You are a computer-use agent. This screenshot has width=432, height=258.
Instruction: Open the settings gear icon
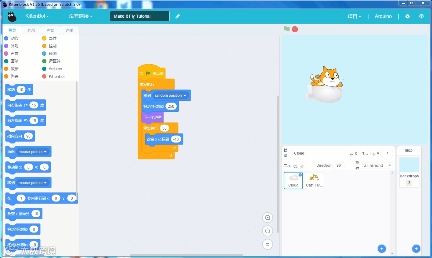click(407, 16)
